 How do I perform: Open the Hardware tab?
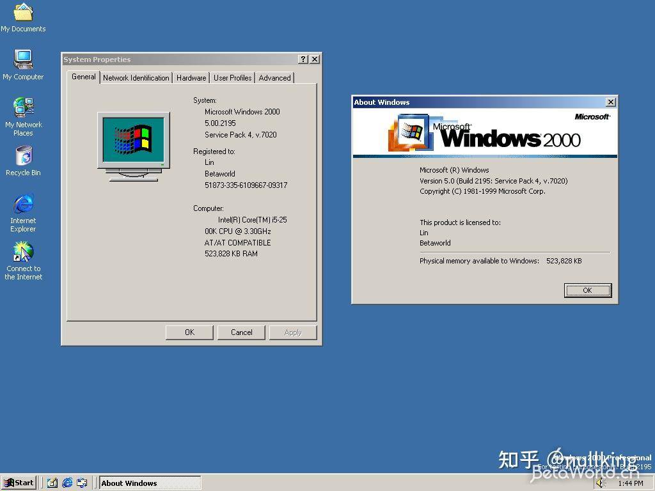pos(191,77)
